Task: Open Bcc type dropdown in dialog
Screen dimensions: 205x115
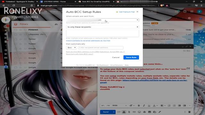Action: coord(71,48)
